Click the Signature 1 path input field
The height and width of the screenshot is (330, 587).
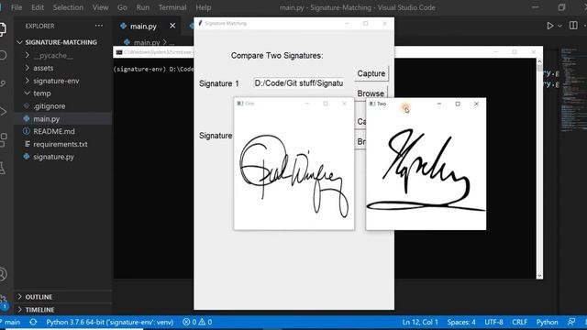tap(299, 83)
